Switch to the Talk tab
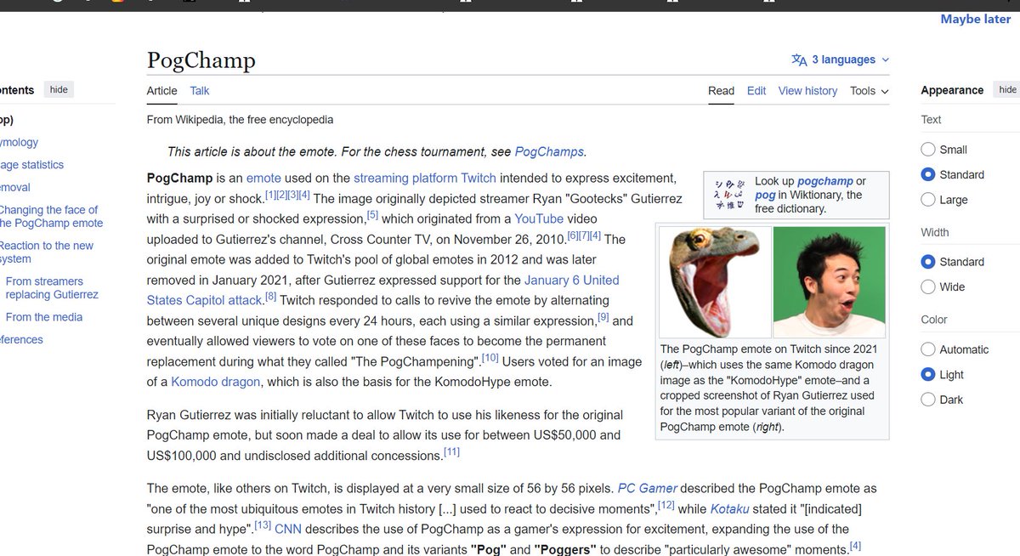Screen dimensions: 1020x556 click(200, 91)
